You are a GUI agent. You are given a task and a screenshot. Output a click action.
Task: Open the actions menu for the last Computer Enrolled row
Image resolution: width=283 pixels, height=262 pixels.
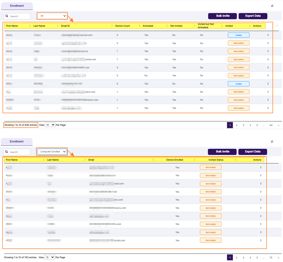(x=261, y=240)
